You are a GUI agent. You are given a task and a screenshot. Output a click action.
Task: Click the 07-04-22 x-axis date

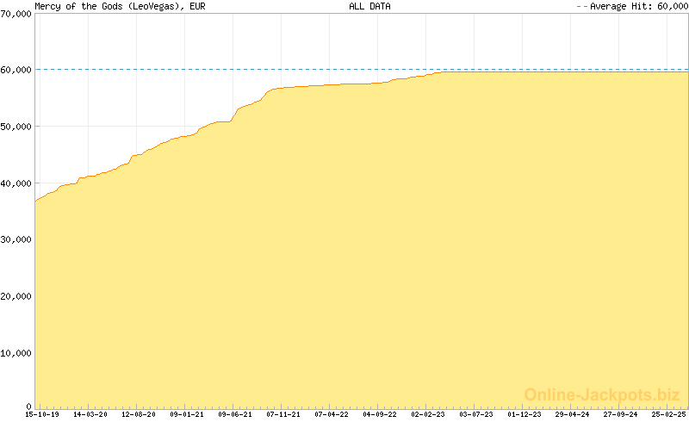(332, 414)
